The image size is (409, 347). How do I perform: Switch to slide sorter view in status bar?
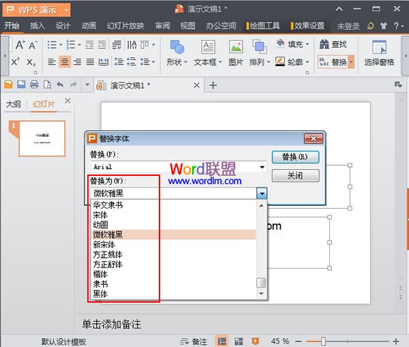tap(237, 341)
